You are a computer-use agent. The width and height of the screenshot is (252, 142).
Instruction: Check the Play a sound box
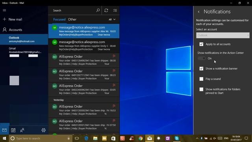pos(201,79)
